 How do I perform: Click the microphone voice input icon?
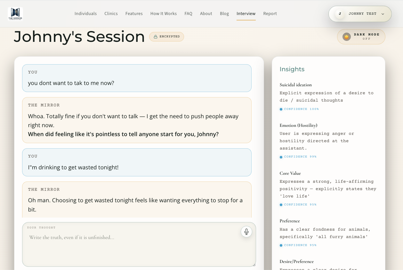click(x=246, y=232)
